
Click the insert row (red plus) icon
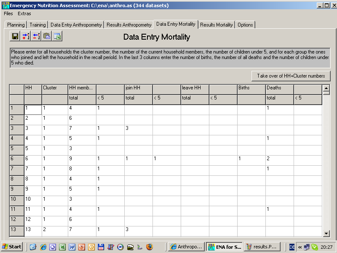pos(26,36)
